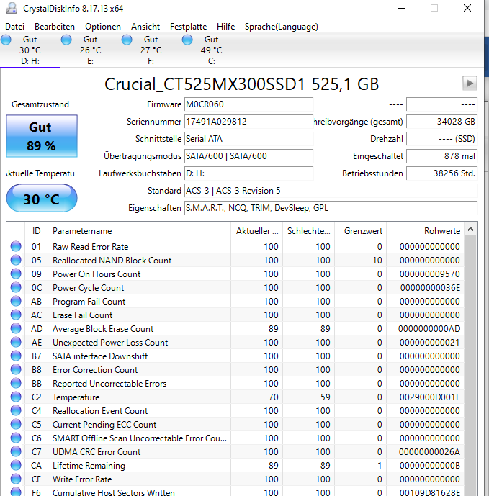
Task: Click the Crucial_CT525MX300SSD1 525,1 GB title
Action: 241,84
